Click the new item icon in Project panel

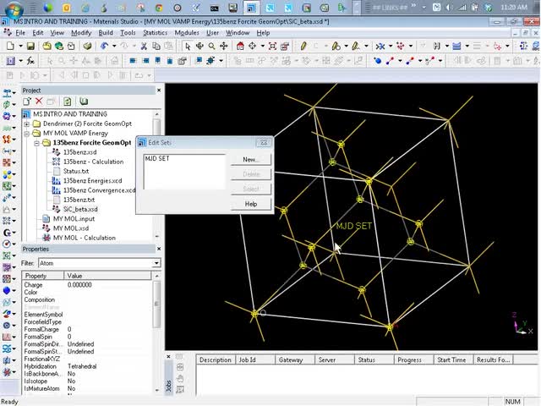[x=27, y=101]
